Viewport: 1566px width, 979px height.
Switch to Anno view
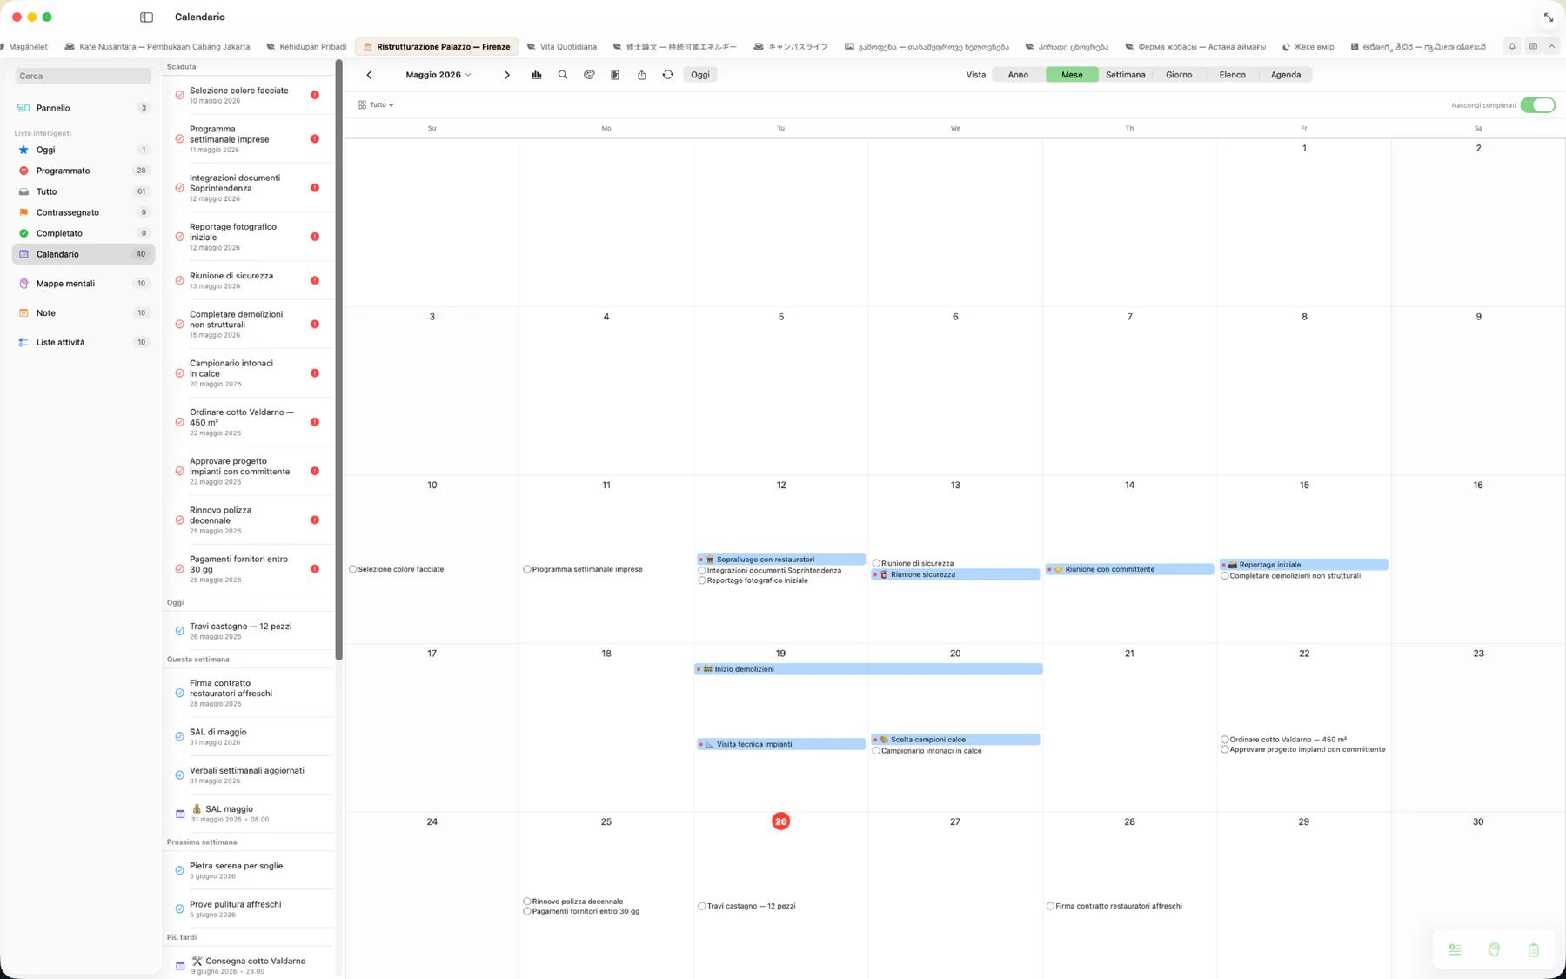click(x=1018, y=75)
